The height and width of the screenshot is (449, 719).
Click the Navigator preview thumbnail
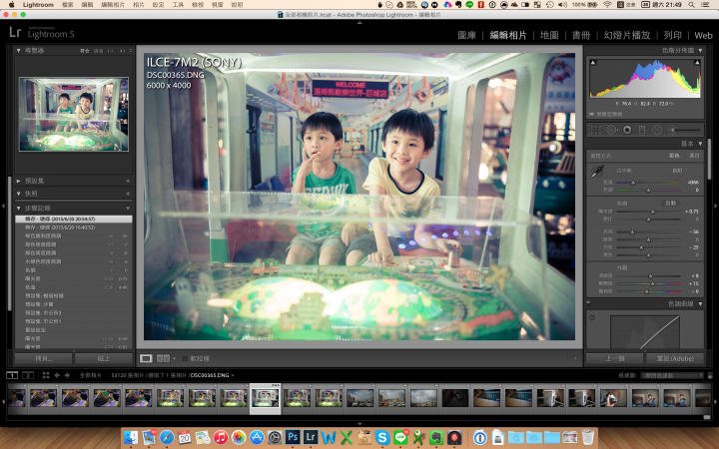(73, 114)
